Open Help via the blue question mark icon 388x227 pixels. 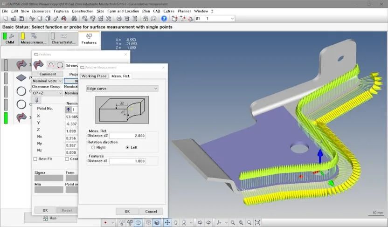(164, 19)
